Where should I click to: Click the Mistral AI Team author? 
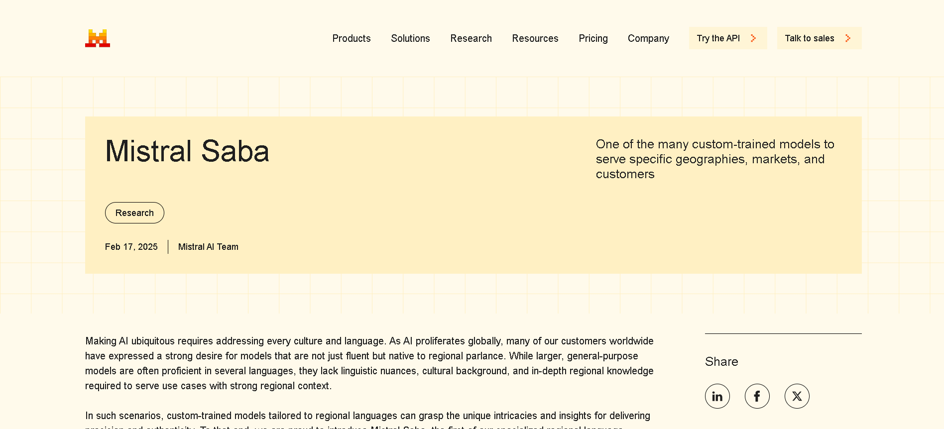point(208,247)
